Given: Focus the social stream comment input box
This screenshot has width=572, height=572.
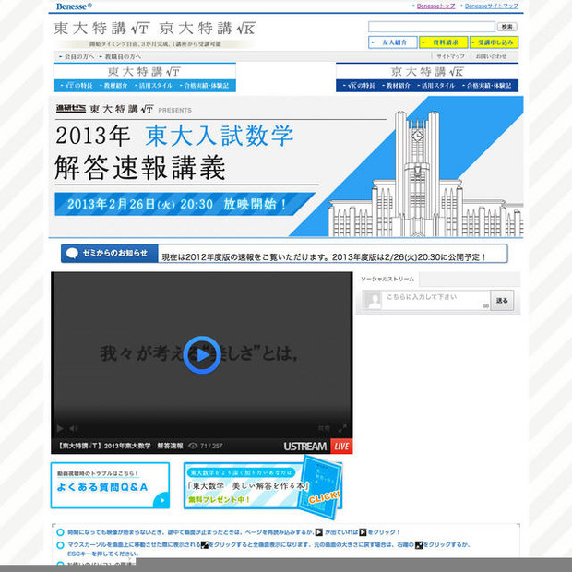Looking at the screenshot, I should [435, 300].
